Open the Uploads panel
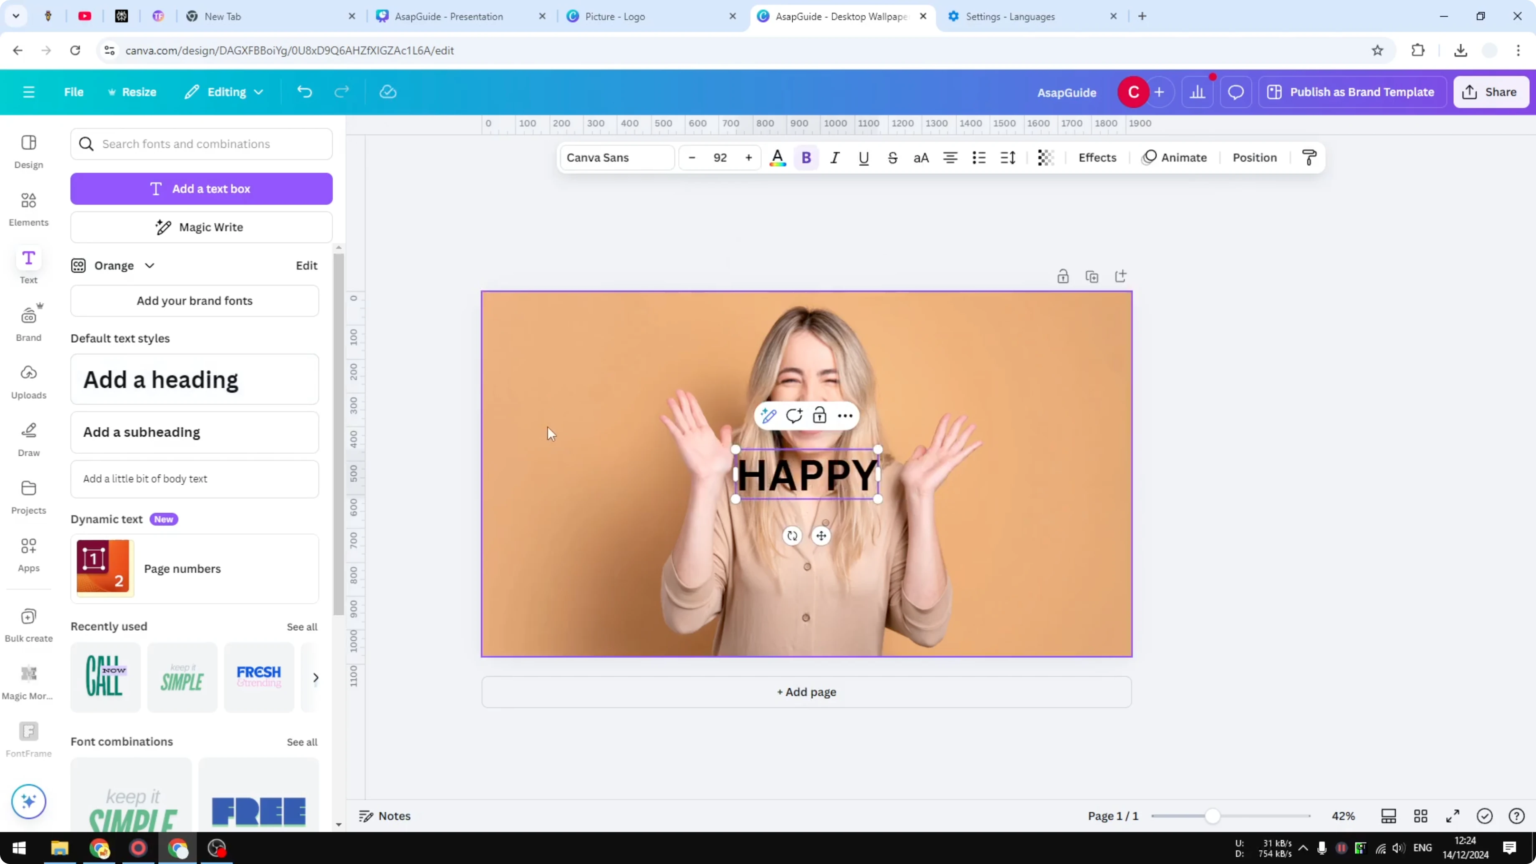 click(28, 381)
